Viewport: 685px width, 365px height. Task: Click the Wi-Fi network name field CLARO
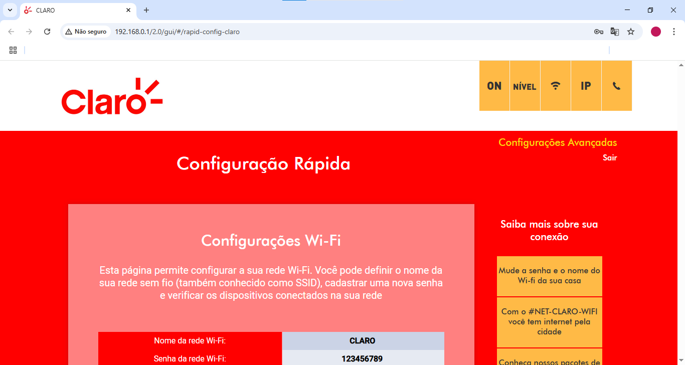coord(363,341)
